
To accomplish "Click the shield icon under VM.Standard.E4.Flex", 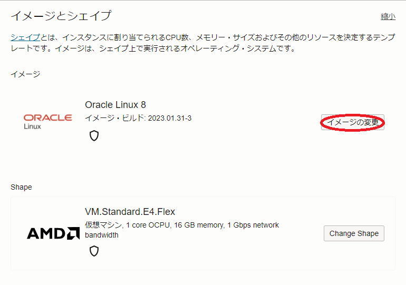I will [94, 251].
